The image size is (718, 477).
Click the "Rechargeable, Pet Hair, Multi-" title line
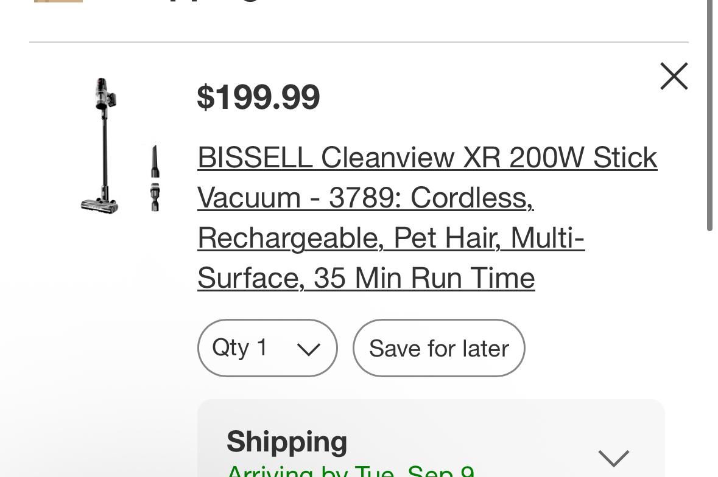[x=391, y=238]
